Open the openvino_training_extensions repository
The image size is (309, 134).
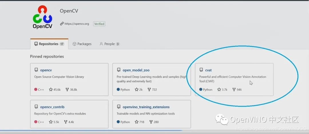coord(146,107)
